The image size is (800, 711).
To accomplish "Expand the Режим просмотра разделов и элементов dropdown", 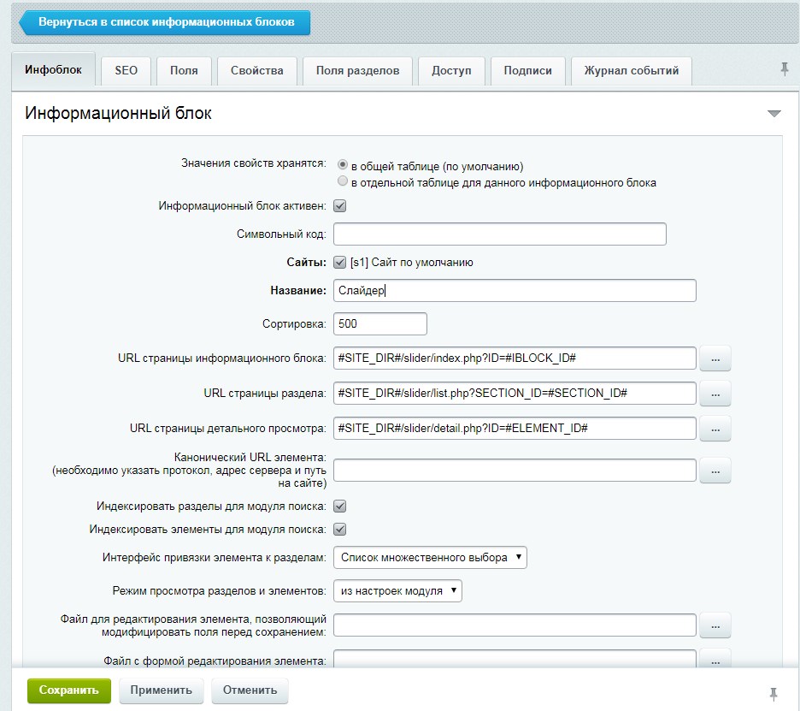I will [397, 591].
